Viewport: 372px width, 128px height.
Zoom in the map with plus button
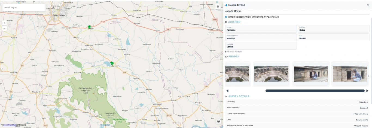[4, 23]
